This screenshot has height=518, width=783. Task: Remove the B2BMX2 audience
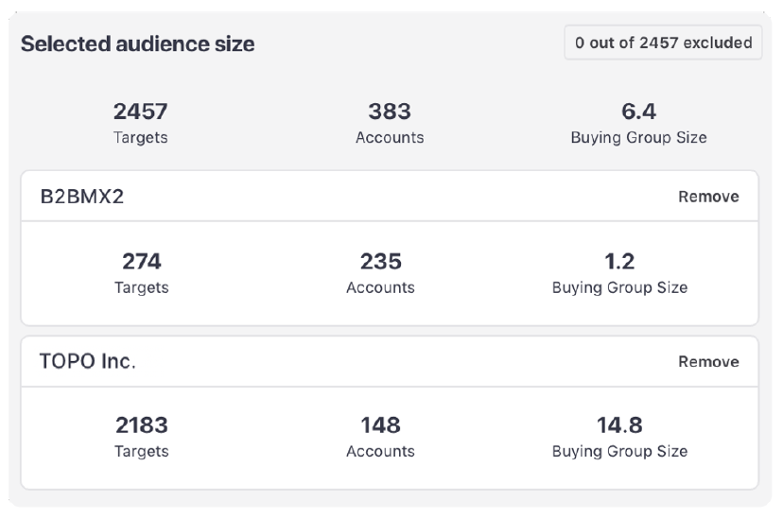[708, 197]
